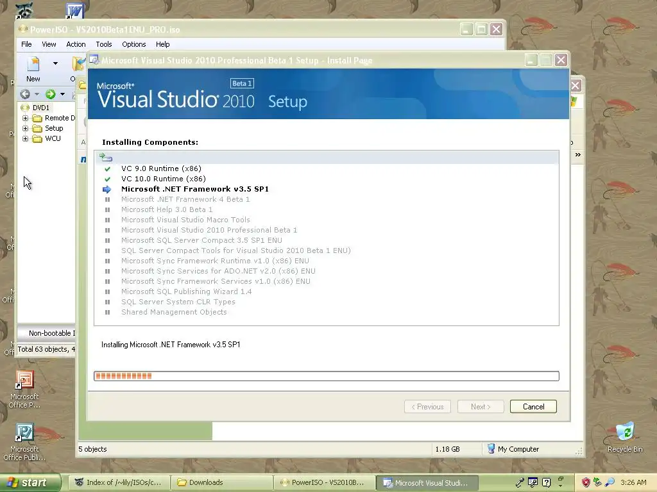
Task: Open the Tools menu in PowerISO
Action: point(104,44)
